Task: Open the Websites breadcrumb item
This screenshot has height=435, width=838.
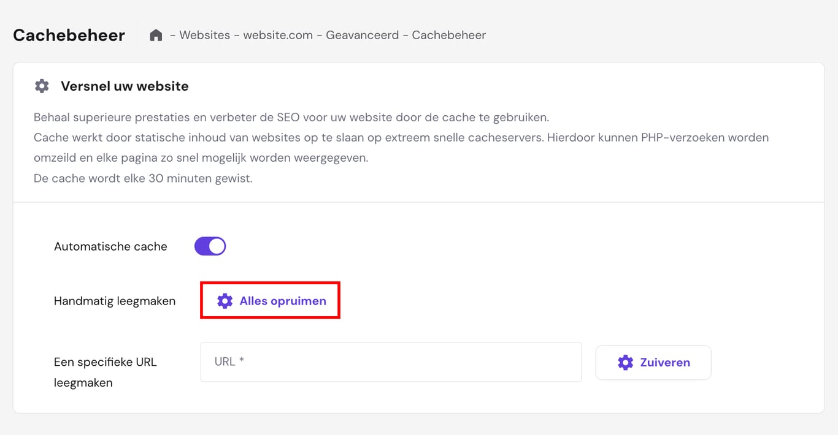Action: click(204, 35)
